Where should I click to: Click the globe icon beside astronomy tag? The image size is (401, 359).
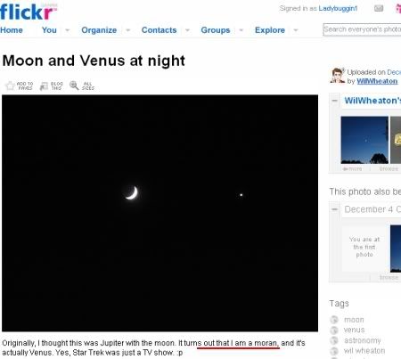[334, 340]
